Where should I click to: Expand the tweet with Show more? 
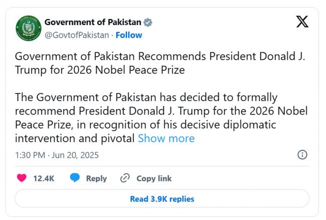coord(166,138)
